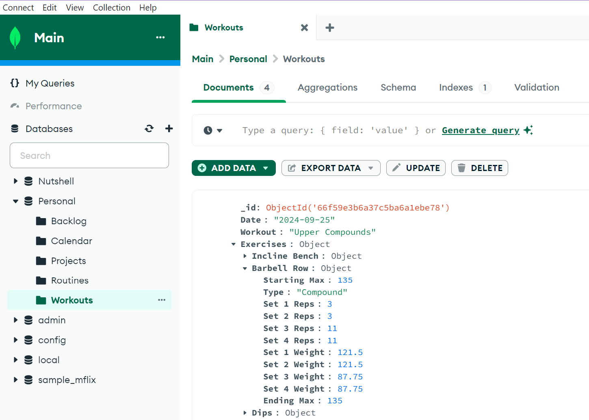
Task: Select the Routines collection
Action: point(69,280)
